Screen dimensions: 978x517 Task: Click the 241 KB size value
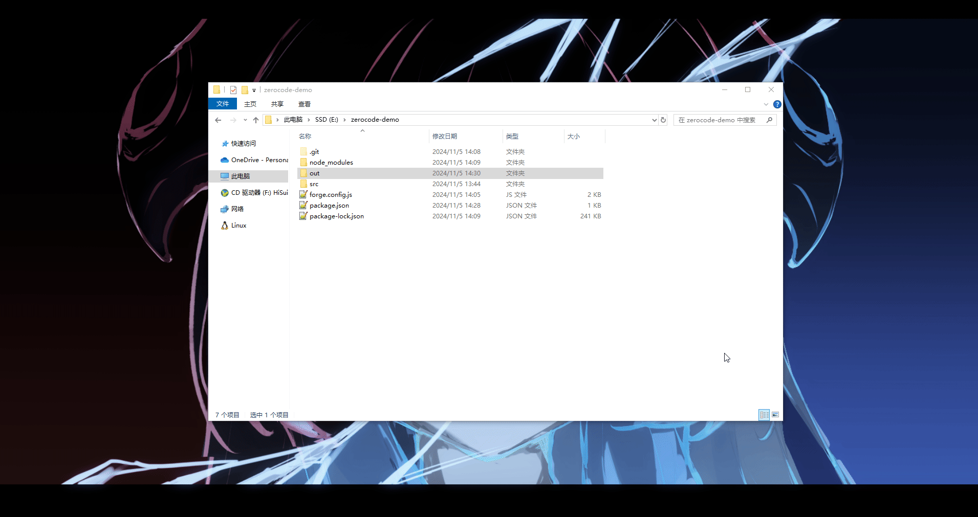pyautogui.click(x=591, y=216)
